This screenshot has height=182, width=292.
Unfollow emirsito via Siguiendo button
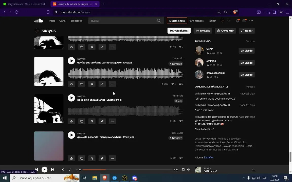click(x=247, y=63)
